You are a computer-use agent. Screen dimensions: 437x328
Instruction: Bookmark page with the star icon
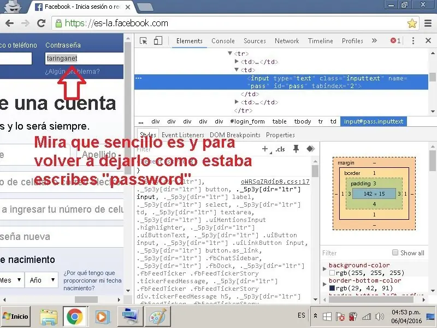(x=412, y=23)
